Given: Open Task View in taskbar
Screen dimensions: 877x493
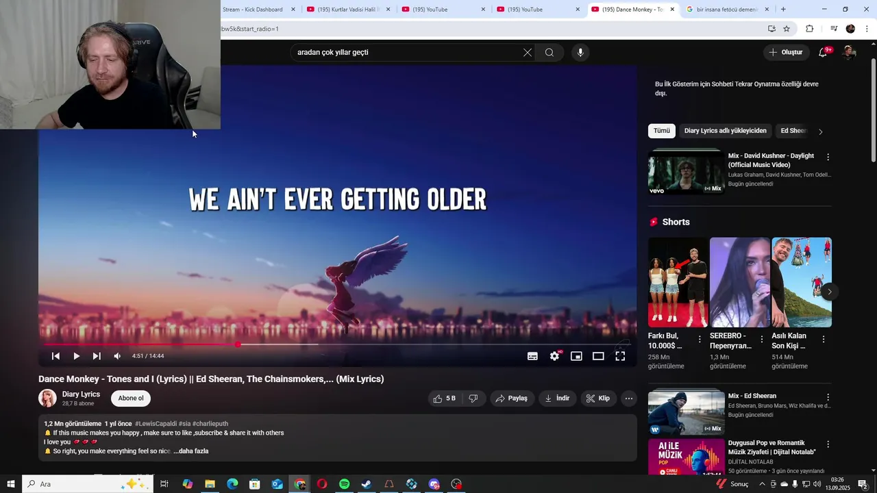Looking at the screenshot, I should pos(164,484).
